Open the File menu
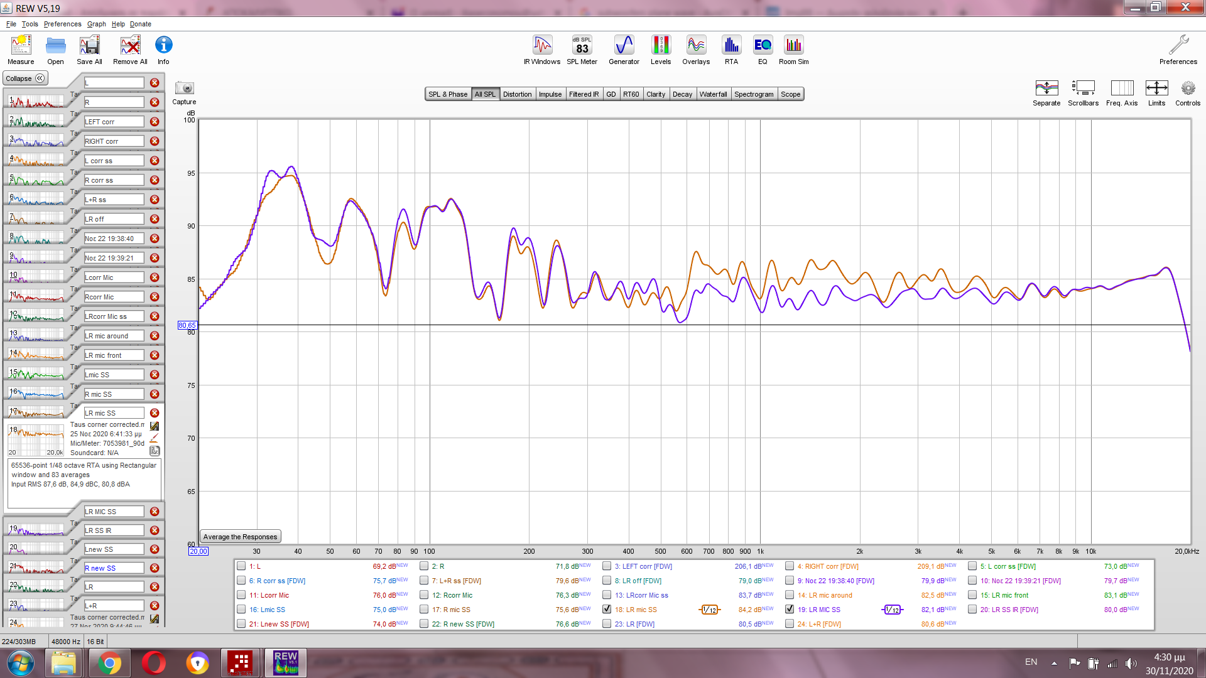This screenshot has width=1206, height=678. 11,24
